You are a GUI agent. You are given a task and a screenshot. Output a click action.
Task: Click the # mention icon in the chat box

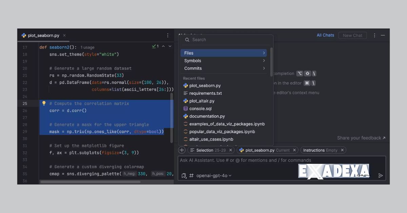[x=191, y=176]
